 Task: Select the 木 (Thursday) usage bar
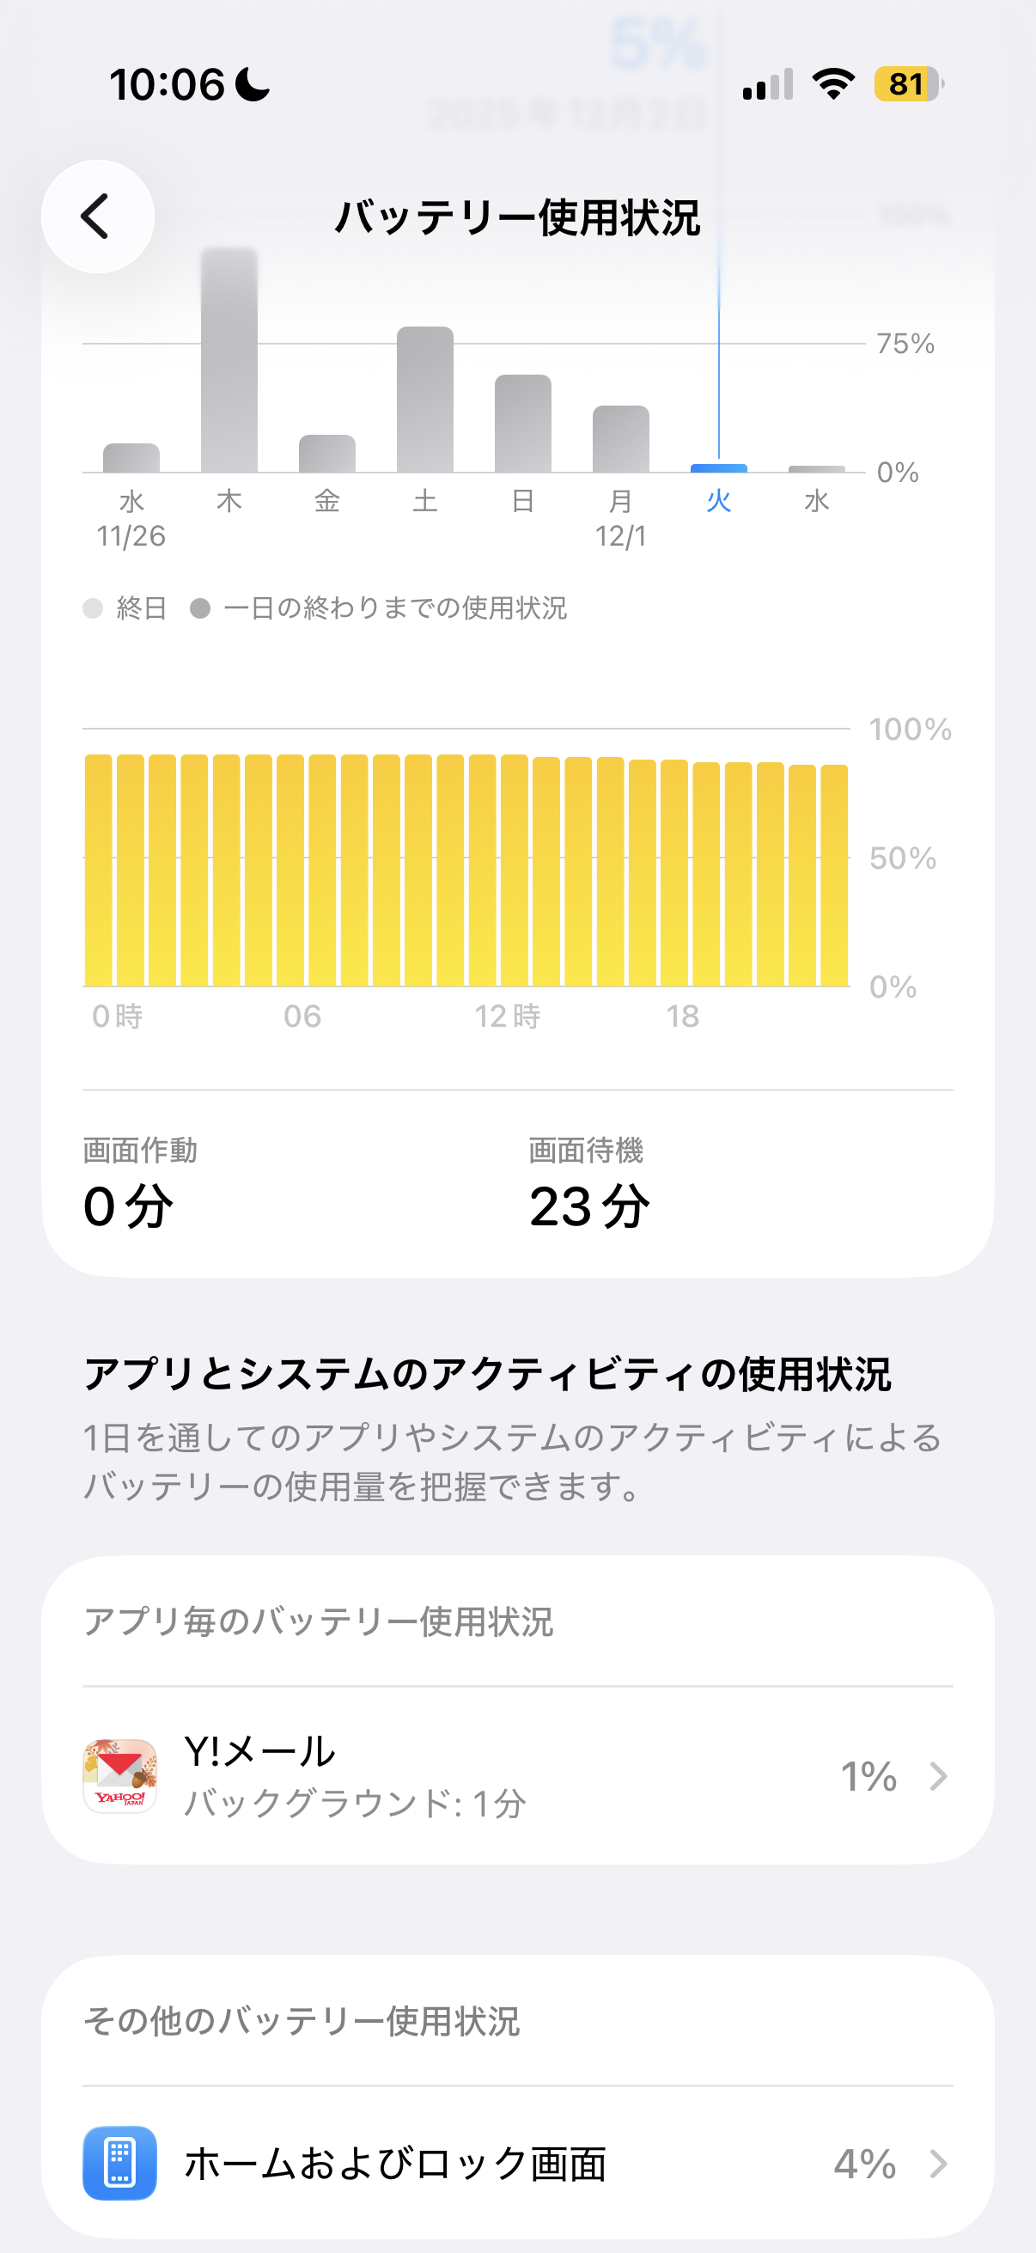pyautogui.click(x=229, y=360)
